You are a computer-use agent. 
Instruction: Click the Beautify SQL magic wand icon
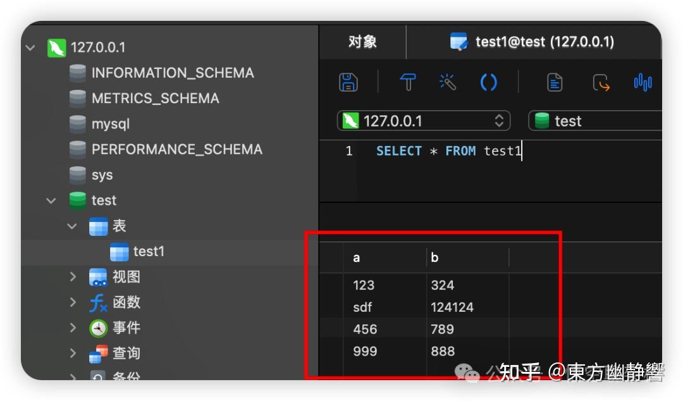coord(447,82)
